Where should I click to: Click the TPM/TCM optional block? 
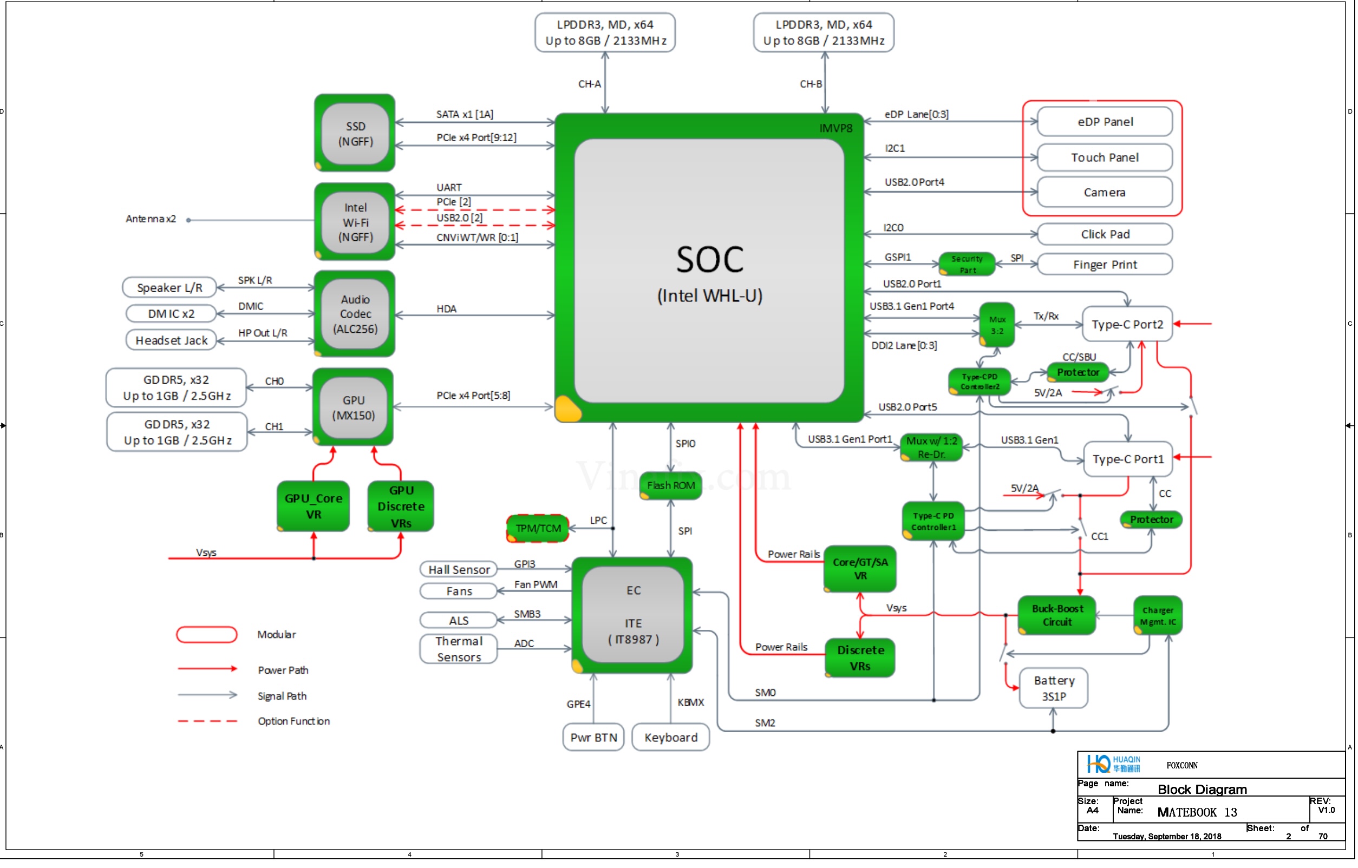(538, 528)
